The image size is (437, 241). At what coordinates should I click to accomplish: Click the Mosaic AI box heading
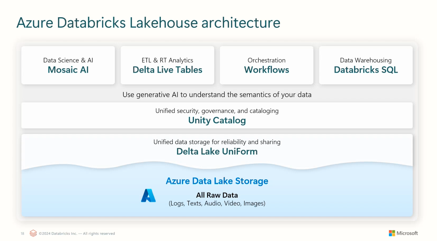pyautogui.click(x=68, y=70)
